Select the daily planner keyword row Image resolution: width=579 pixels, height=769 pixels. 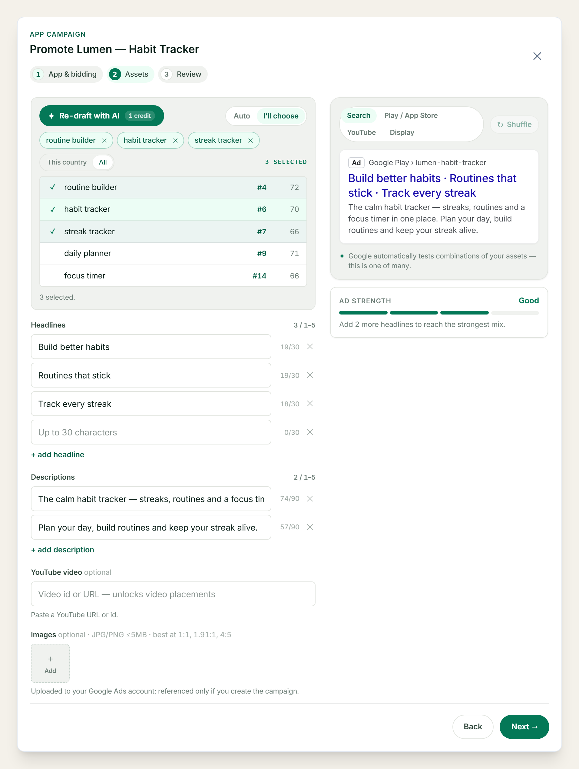173,253
